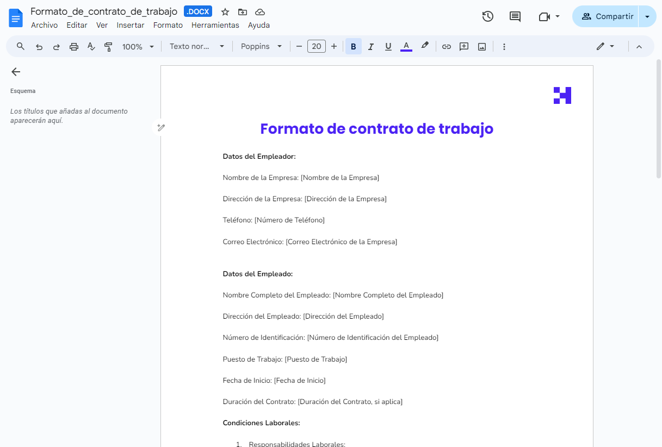The height and width of the screenshot is (447, 662).
Task: Expand the paragraph styles dropdown
Action: [x=196, y=46]
